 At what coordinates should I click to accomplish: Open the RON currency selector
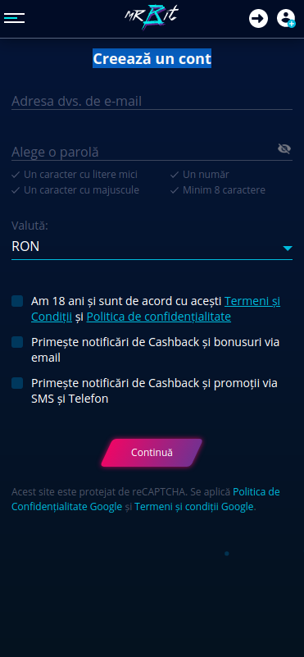pos(152,247)
